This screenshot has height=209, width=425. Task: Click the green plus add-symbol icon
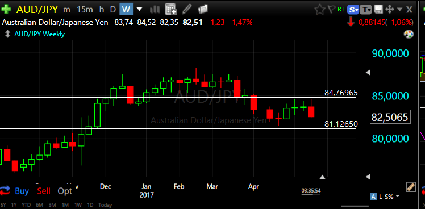(x=6, y=10)
